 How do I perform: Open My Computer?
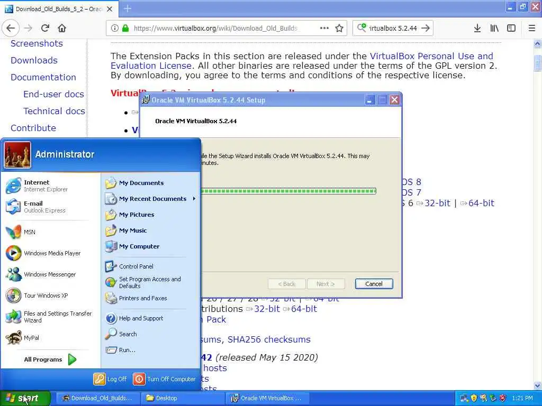click(x=151, y=246)
